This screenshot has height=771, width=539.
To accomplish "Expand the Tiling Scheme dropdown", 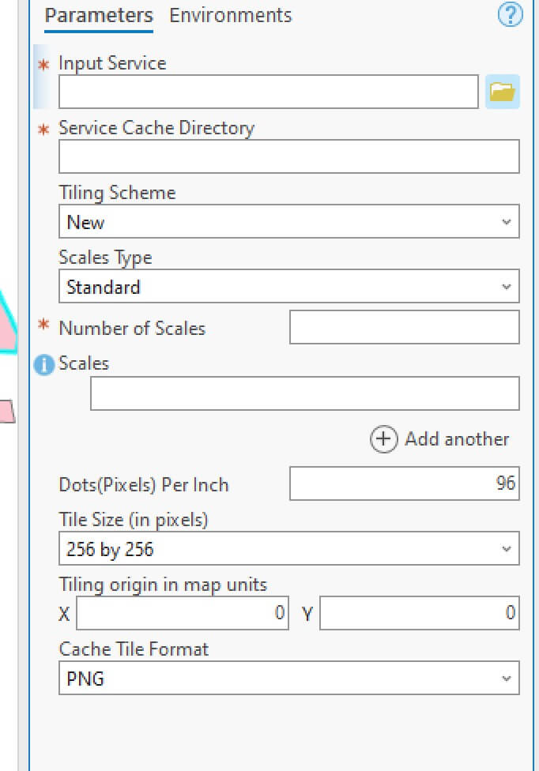I will click(288, 222).
